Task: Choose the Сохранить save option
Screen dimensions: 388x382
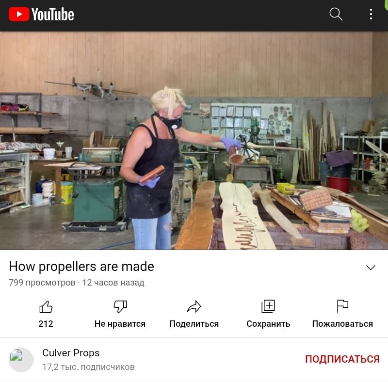Action: click(268, 324)
